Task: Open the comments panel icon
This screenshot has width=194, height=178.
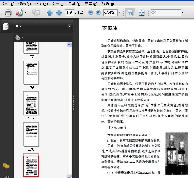Action: 6,166
